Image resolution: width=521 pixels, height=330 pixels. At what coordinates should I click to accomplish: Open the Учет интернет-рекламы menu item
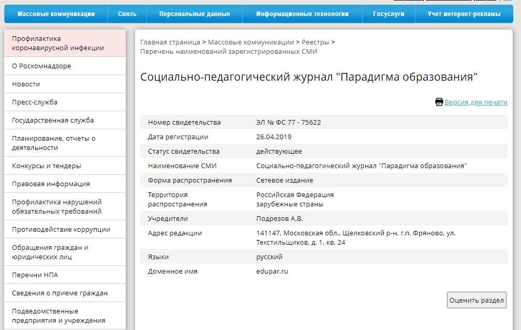tap(464, 14)
